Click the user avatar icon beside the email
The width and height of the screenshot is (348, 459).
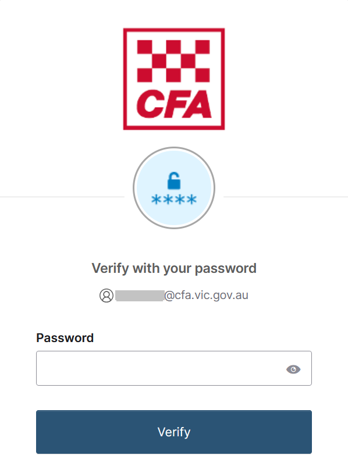(x=106, y=296)
